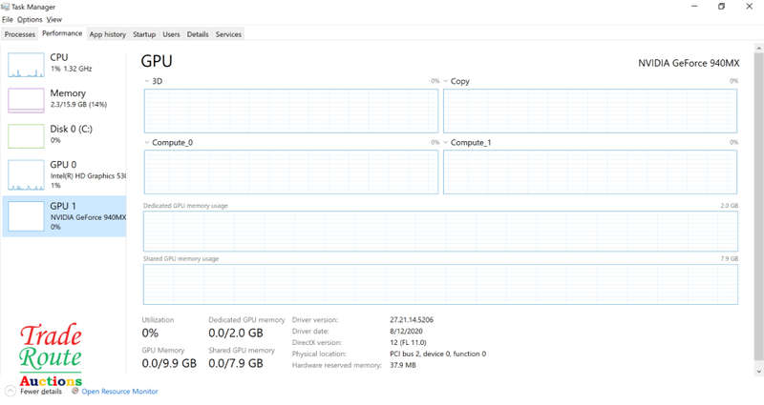Switch to the Processes tab
The width and height of the screenshot is (764, 405).
19,34
